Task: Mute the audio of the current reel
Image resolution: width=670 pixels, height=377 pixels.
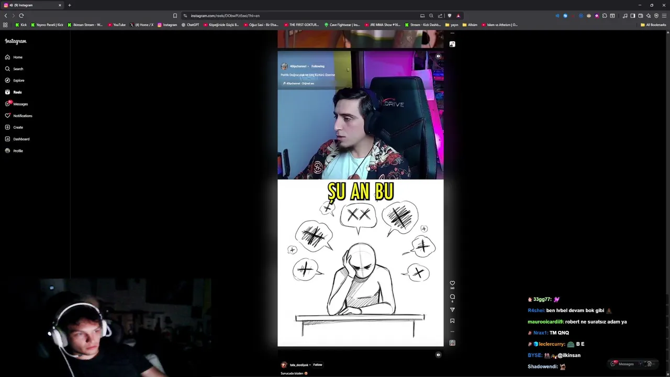Action: [439, 56]
